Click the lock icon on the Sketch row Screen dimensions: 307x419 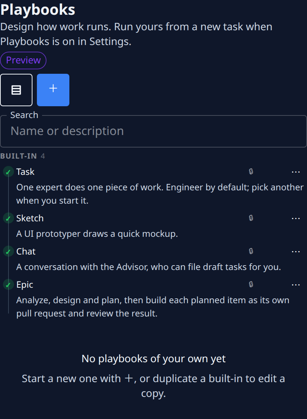pyautogui.click(x=251, y=218)
